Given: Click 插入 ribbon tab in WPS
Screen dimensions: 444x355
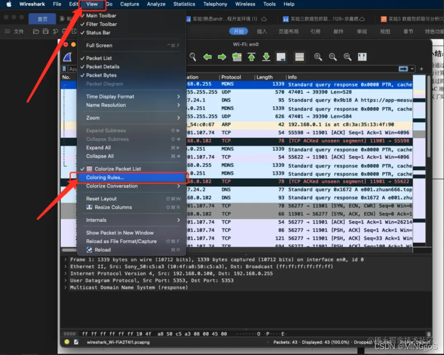Looking at the screenshot, I should 262,31.
